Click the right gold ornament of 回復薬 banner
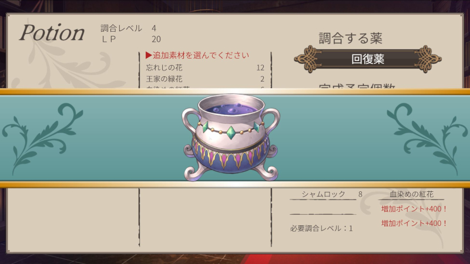Viewport: 470px width, 264px height. pos(428,59)
